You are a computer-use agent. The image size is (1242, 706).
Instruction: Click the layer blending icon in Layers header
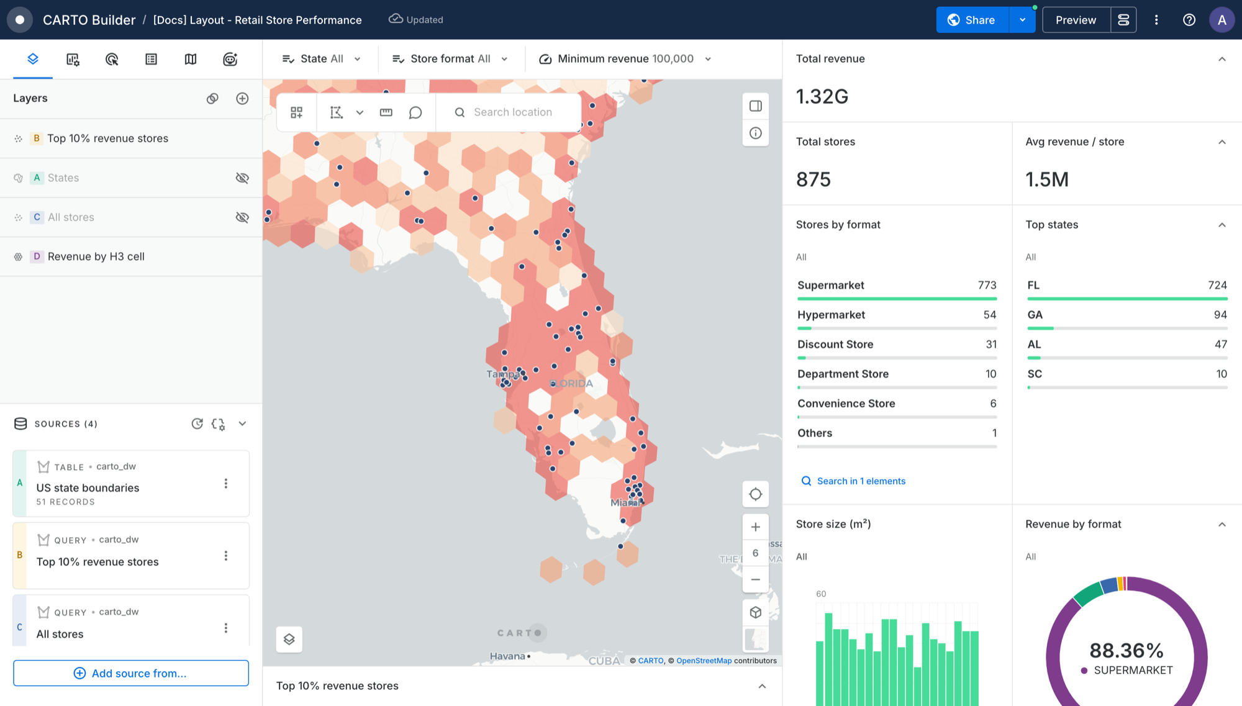coord(212,98)
